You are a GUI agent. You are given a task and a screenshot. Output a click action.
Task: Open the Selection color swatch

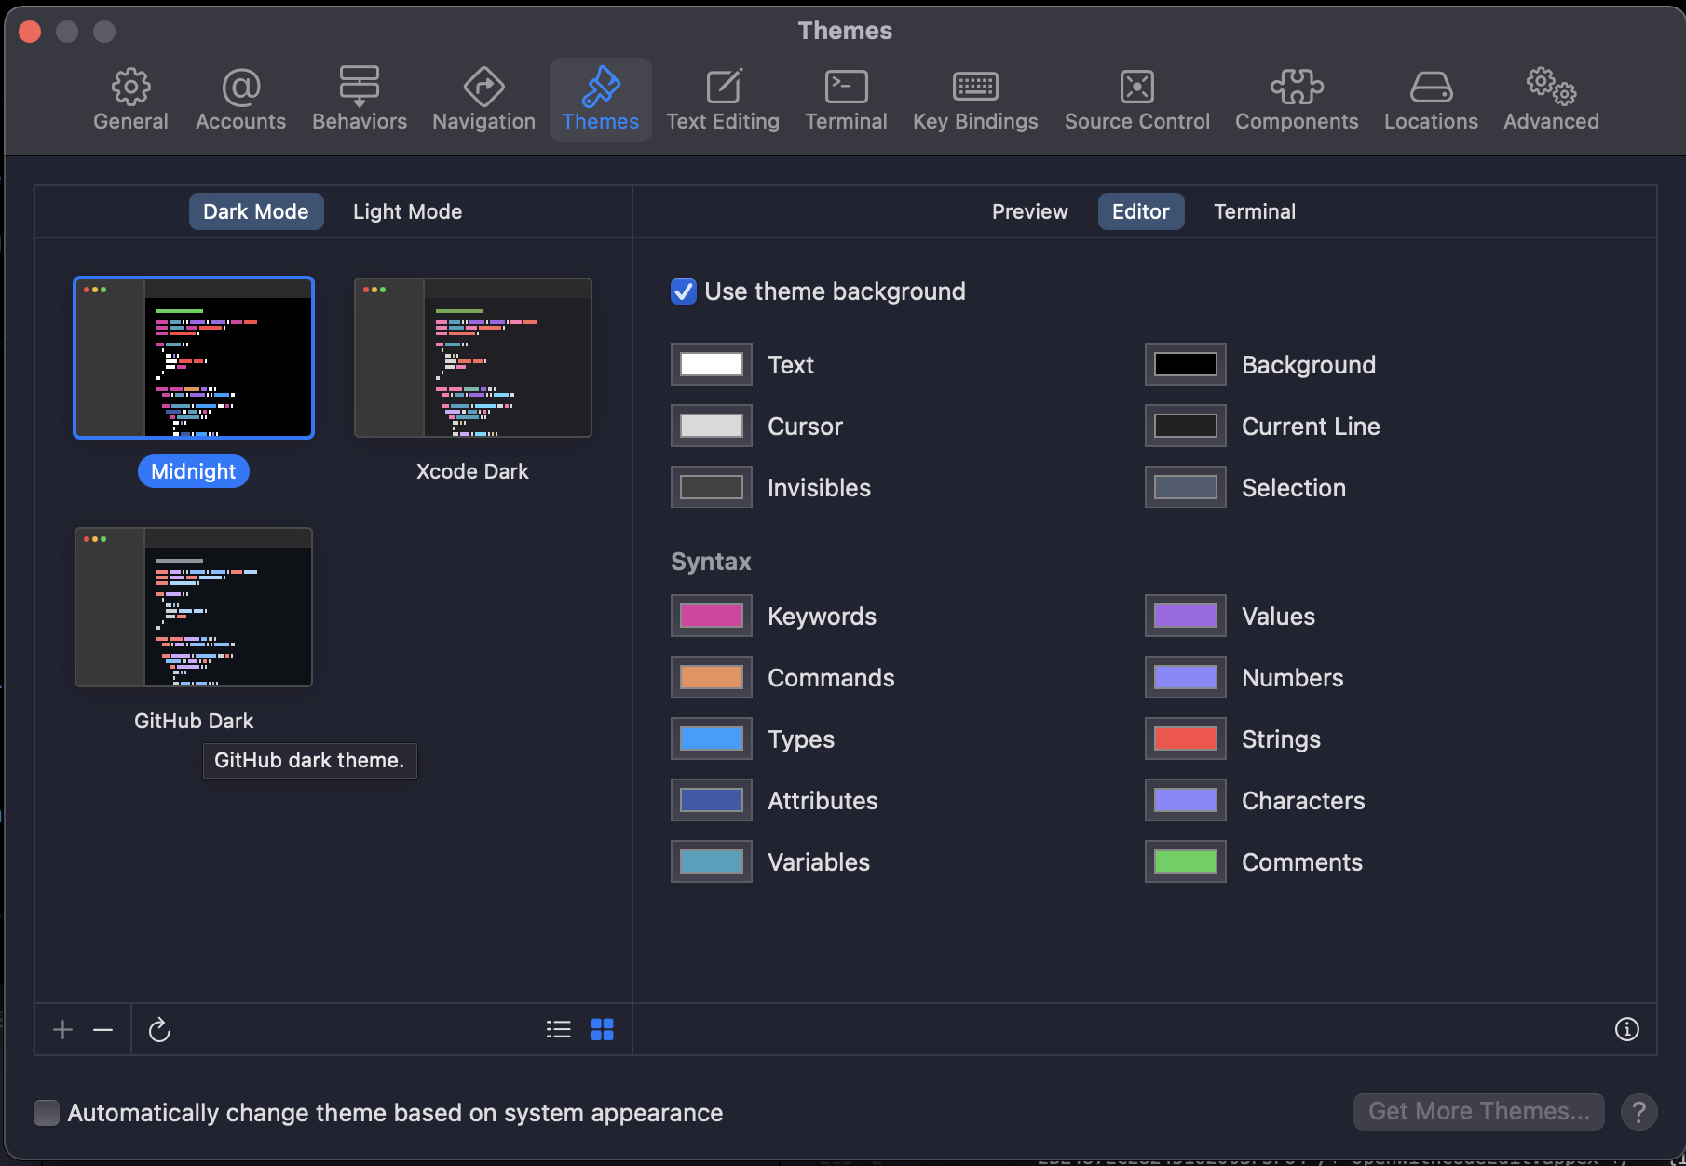[1186, 487]
